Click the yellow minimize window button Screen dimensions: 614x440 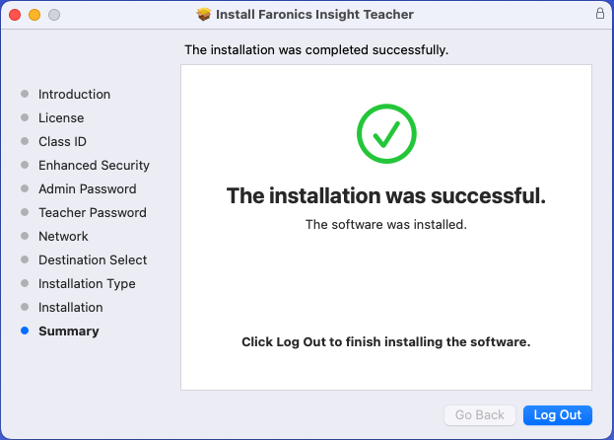34,15
